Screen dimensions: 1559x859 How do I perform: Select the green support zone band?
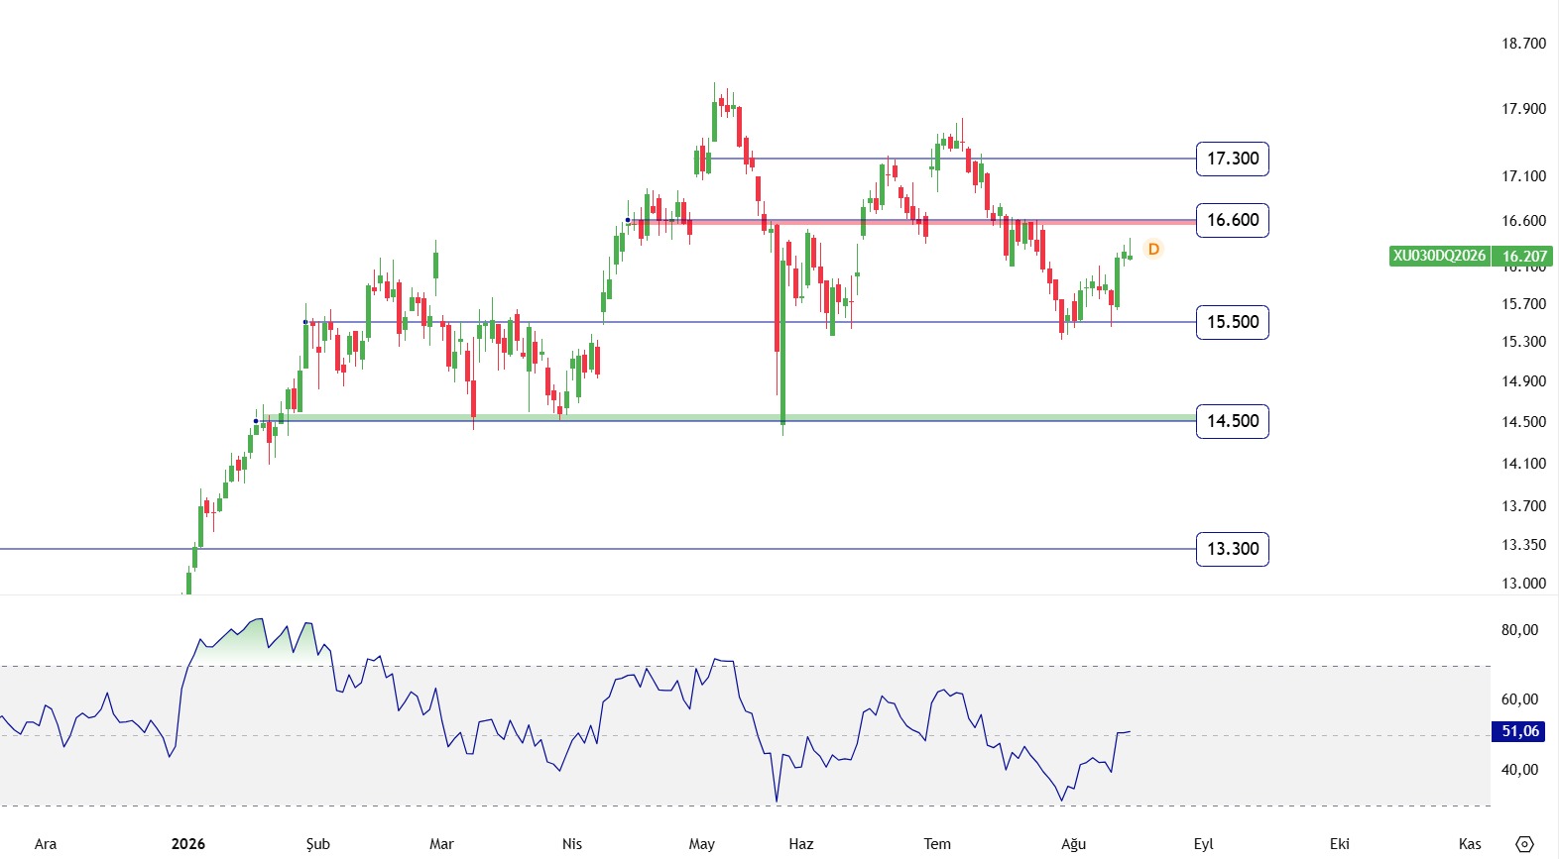point(728,417)
